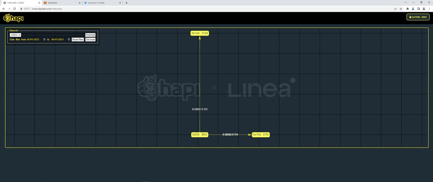Open the LINEA network dropdown

16,35
